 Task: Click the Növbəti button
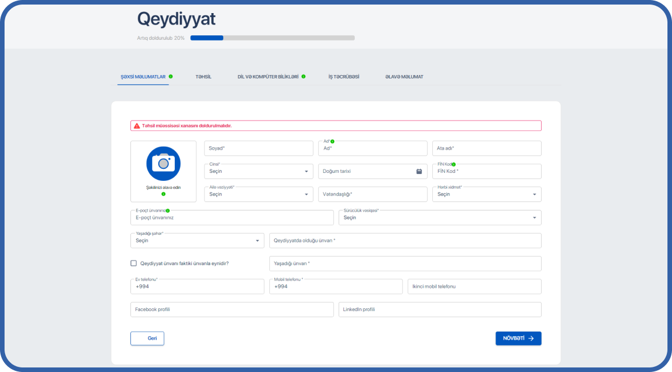pyautogui.click(x=518, y=338)
